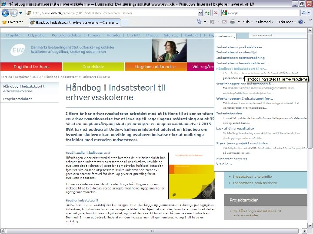Open Konsulentydelser in the site navigation

tap(67, 35)
